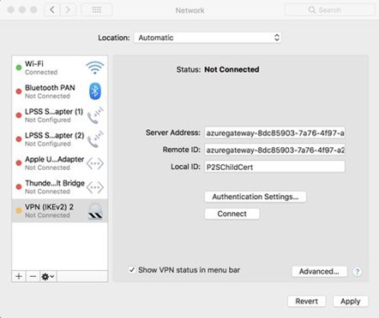Click phone icon for LPSS adapter (1)
Image resolution: width=379 pixels, height=318 pixels.
[95, 115]
